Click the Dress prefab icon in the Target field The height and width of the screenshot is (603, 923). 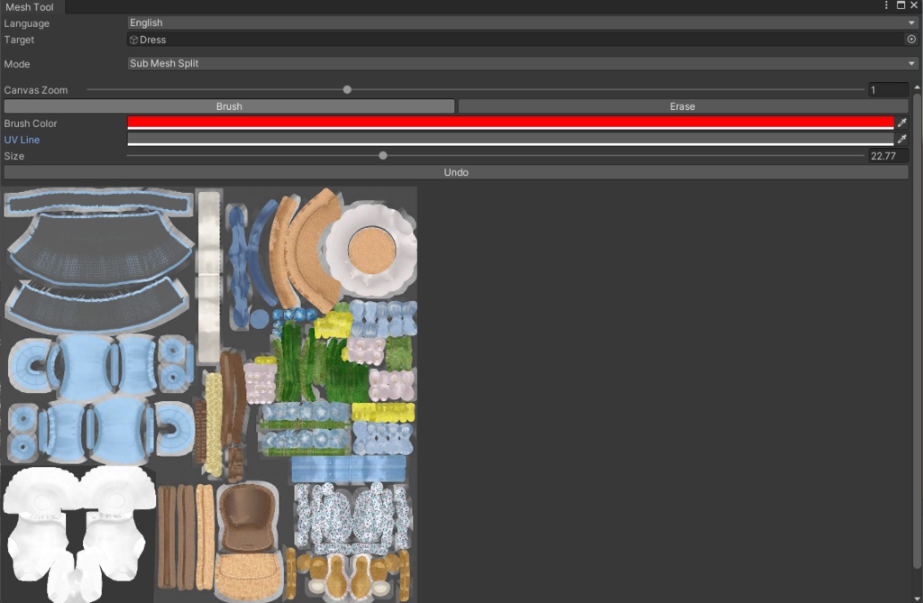(135, 39)
